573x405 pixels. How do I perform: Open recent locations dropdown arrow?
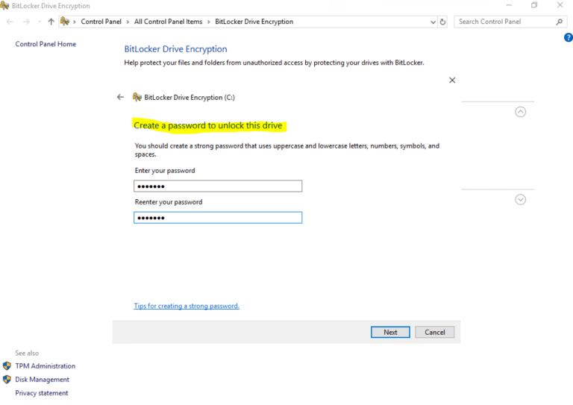coord(40,22)
